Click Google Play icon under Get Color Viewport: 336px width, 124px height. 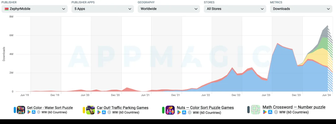[x=29, y=112]
